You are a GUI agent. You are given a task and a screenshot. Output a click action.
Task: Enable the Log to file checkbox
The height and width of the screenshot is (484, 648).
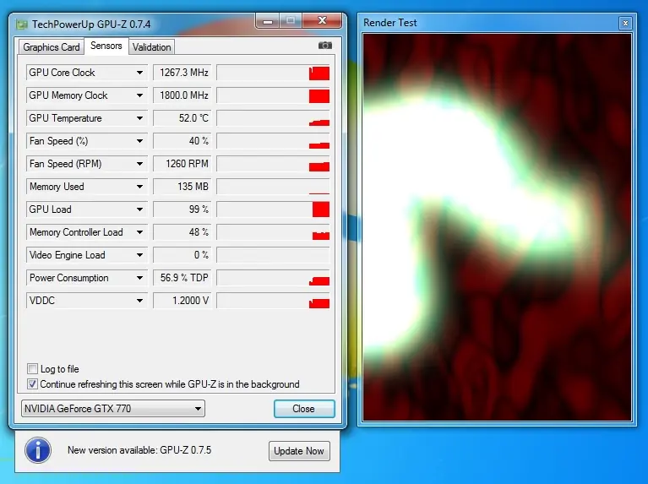coord(32,368)
